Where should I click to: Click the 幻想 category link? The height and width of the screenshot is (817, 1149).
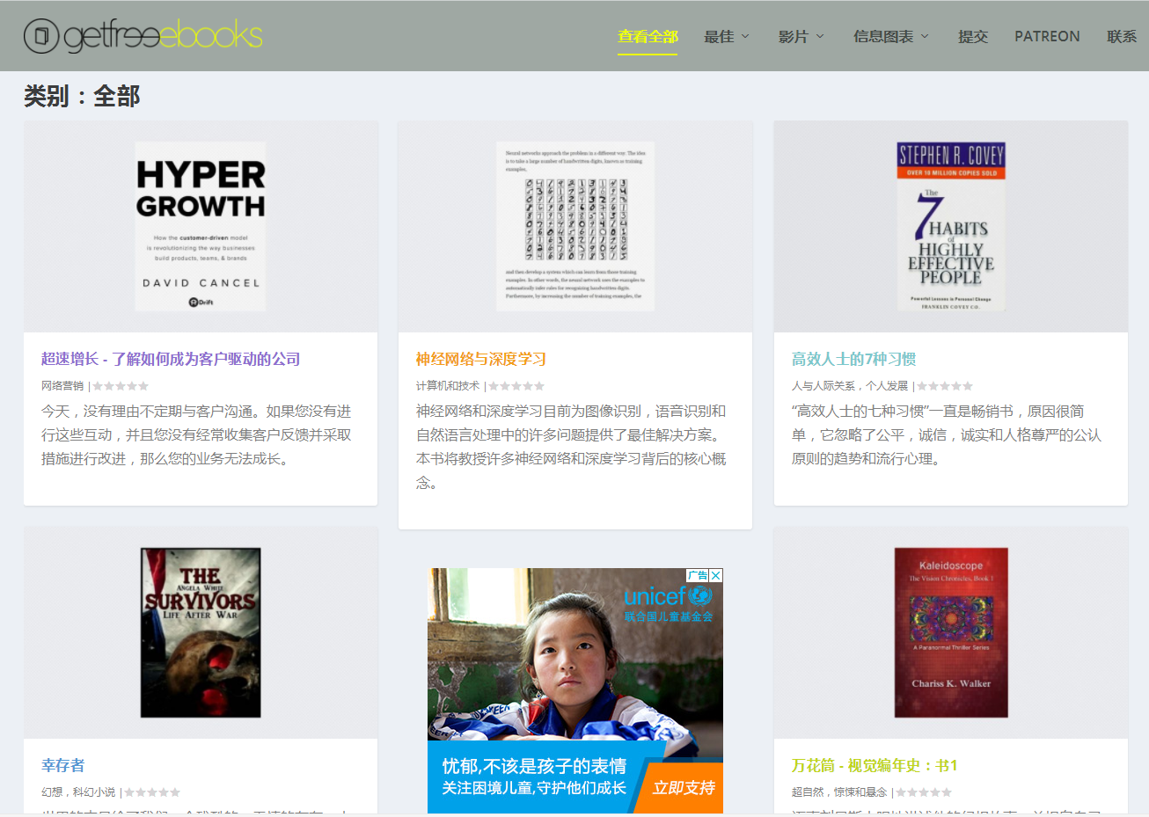click(x=52, y=792)
